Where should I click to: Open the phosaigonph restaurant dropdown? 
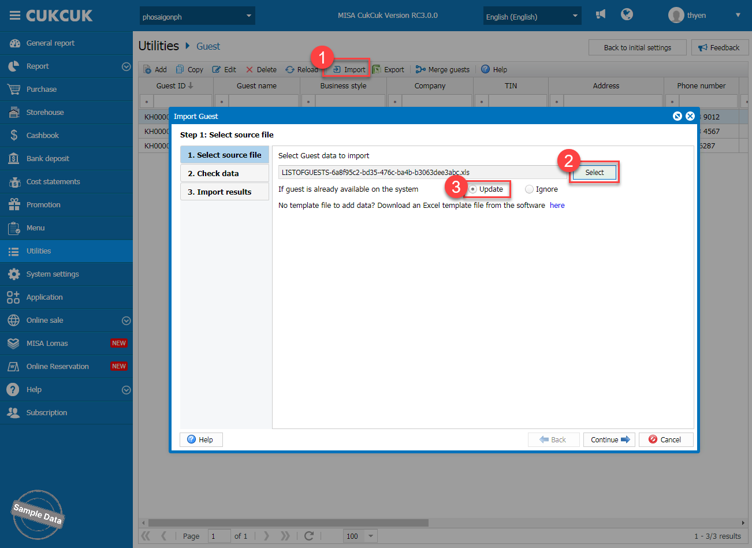pyautogui.click(x=198, y=16)
